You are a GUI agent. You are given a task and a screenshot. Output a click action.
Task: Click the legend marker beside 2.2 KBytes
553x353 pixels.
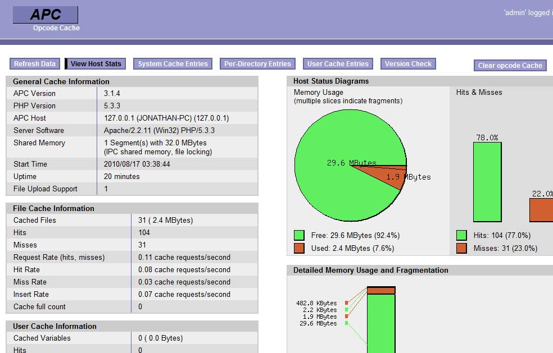click(347, 309)
